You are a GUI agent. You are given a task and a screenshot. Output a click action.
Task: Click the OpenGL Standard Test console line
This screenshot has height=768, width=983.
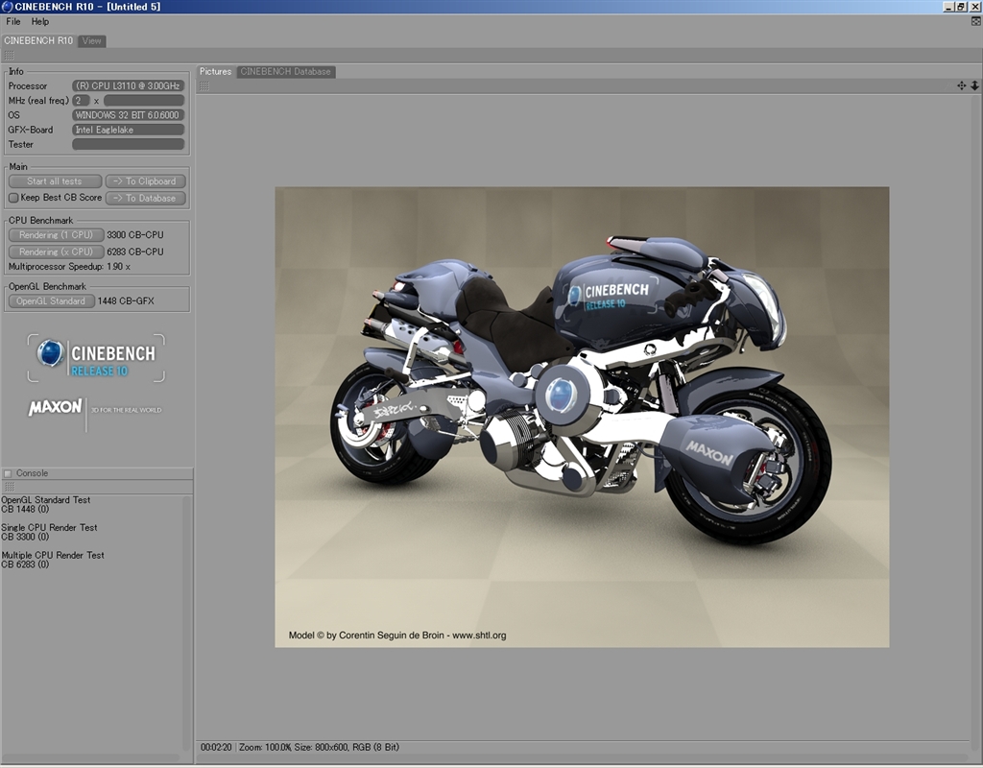coord(46,499)
